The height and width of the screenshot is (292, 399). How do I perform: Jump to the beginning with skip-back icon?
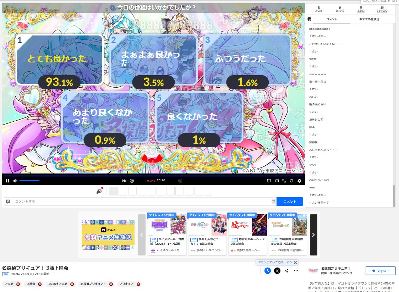pos(124,181)
